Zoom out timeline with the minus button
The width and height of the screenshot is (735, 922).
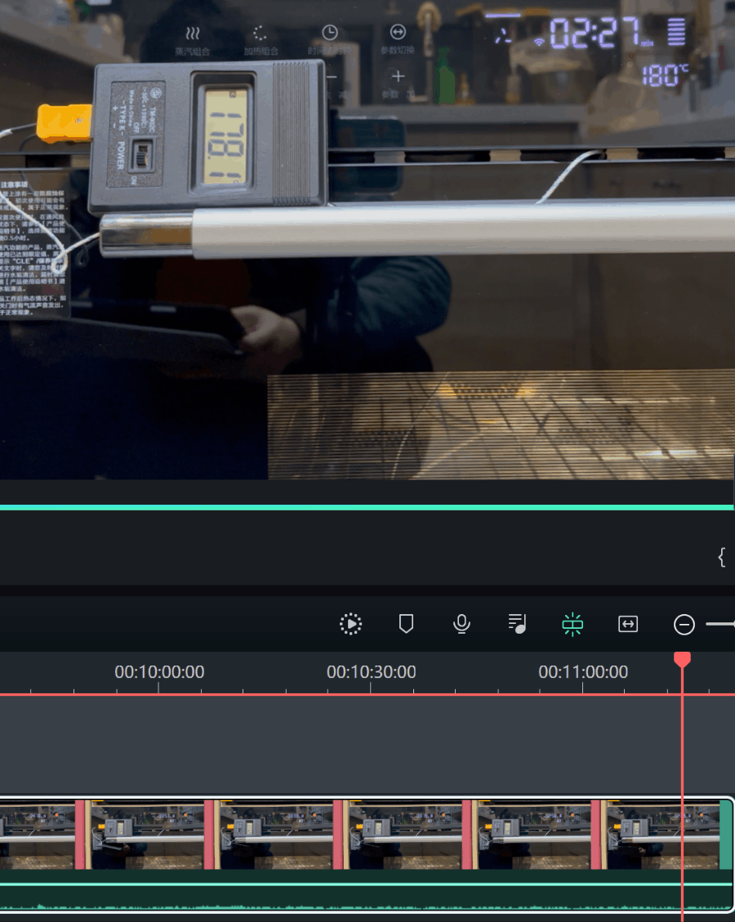684,625
